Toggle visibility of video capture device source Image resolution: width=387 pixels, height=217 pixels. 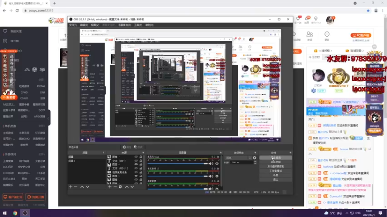[136, 172]
